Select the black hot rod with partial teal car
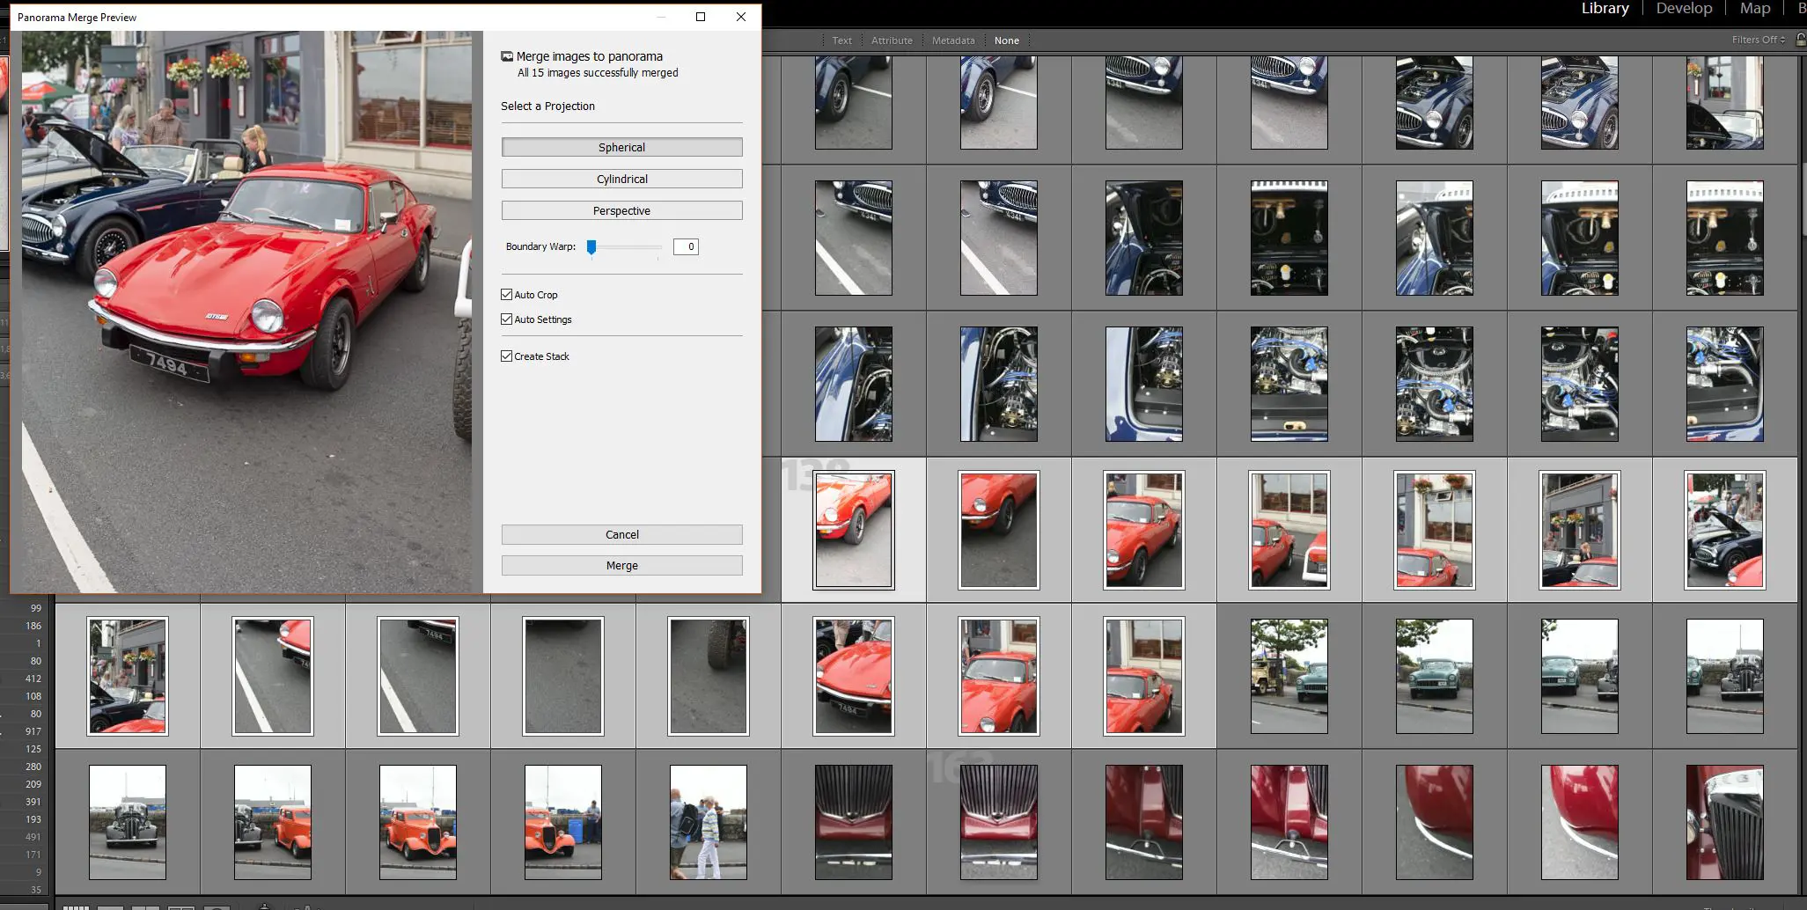This screenshot has width=1807, height=910. [x=1725, y=676]
